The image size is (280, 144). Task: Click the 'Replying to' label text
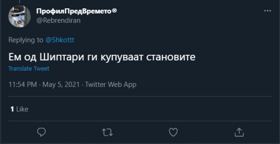point(26,40)
